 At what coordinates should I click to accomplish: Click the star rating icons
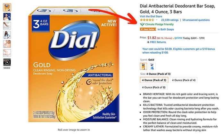point(147,20)
